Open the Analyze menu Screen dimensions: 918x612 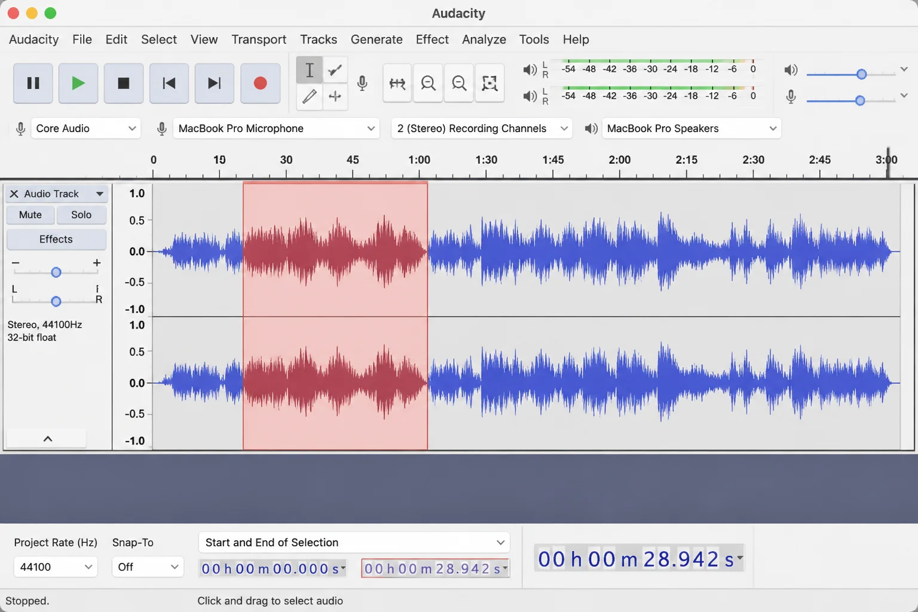pos(484,39)
